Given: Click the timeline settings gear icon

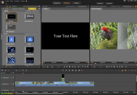Looking at the screenshot, I should [5, 70].
